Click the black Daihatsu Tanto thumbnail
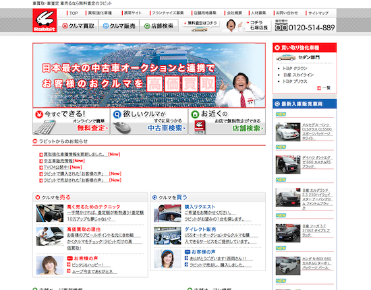Image resolution: width=371 pixels, height=290 pixels. tap(288, 165)
